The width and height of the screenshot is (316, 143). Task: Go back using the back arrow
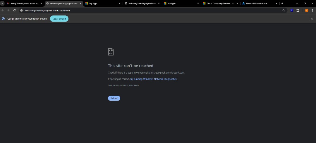3,10
